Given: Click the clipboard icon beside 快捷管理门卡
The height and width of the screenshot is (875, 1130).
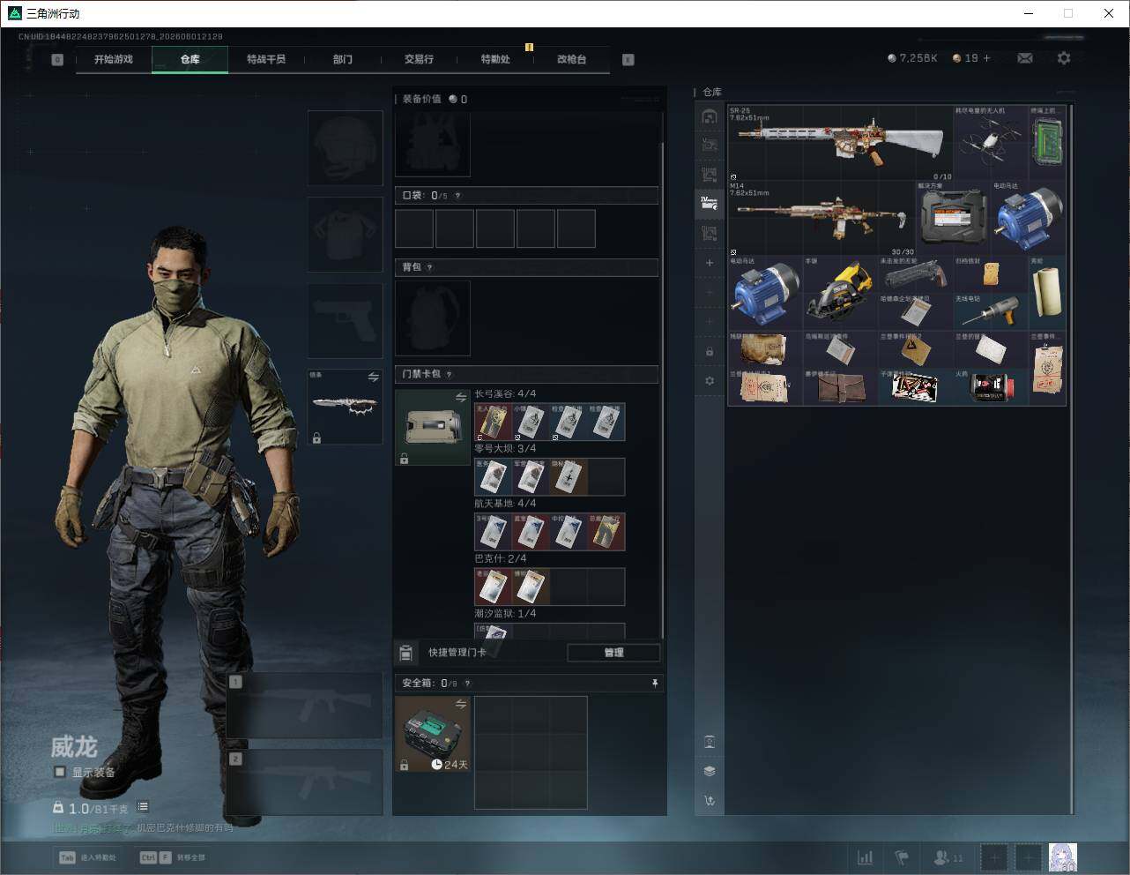Looking at the screenshot, I should click(405, 653).
